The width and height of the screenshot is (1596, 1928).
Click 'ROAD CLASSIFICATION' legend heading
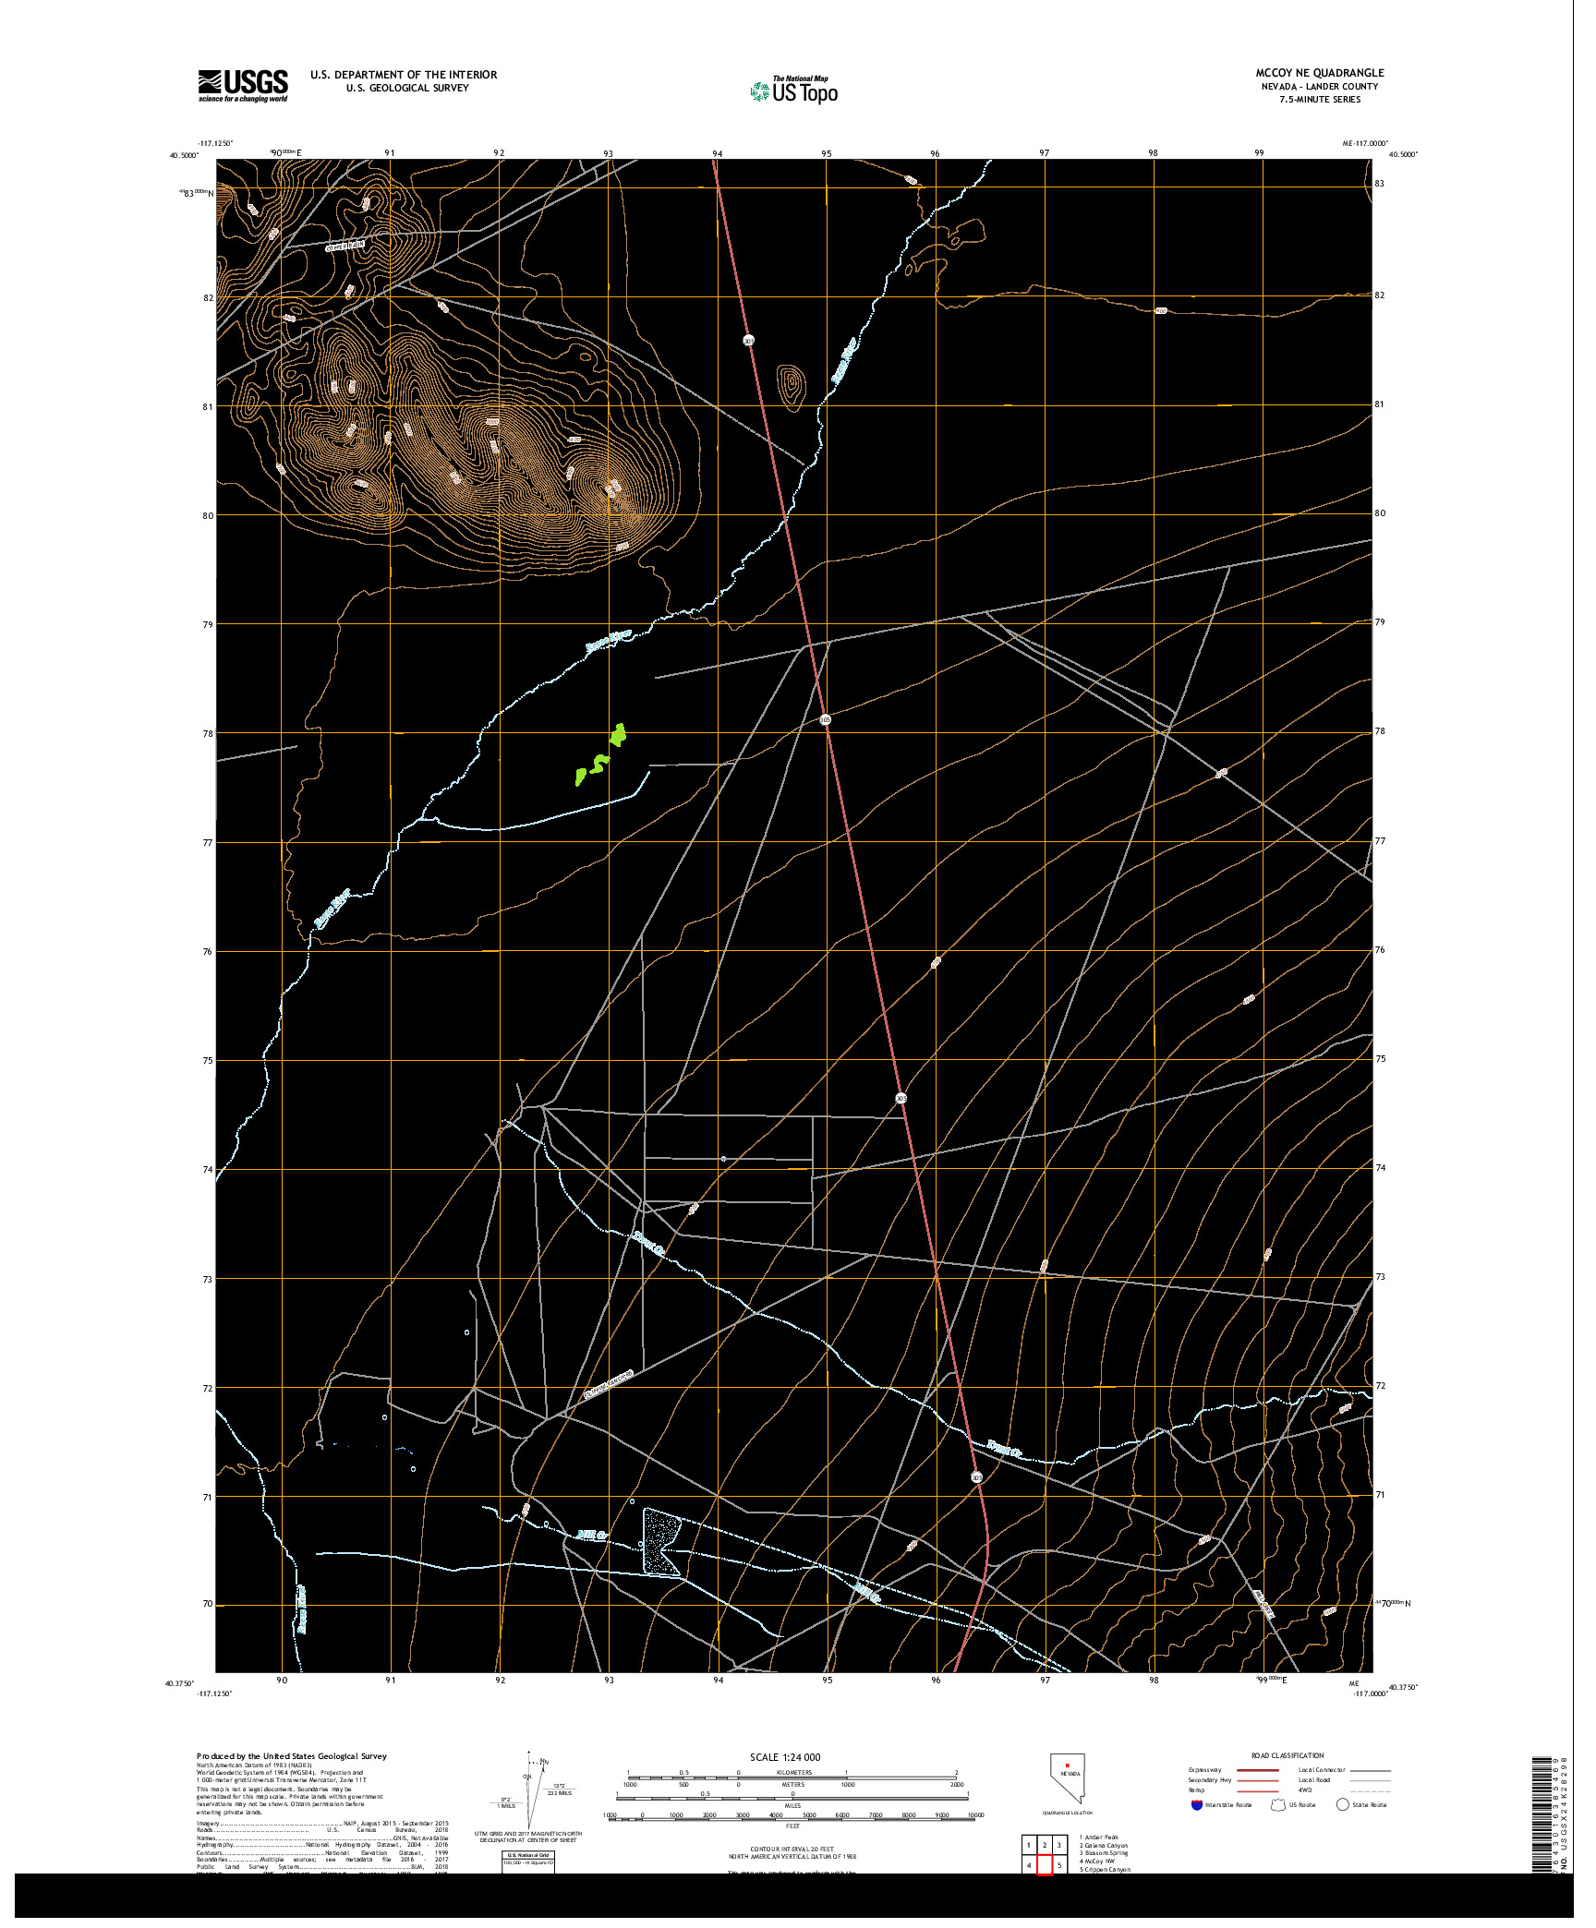[1288, 1755]
